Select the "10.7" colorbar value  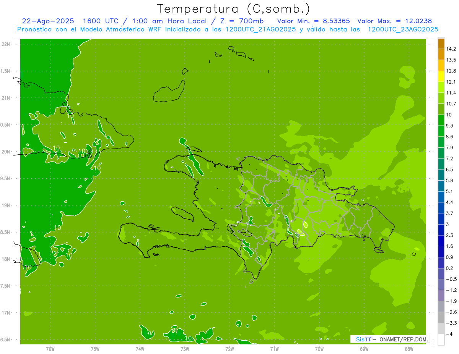[x=451, y=104]
